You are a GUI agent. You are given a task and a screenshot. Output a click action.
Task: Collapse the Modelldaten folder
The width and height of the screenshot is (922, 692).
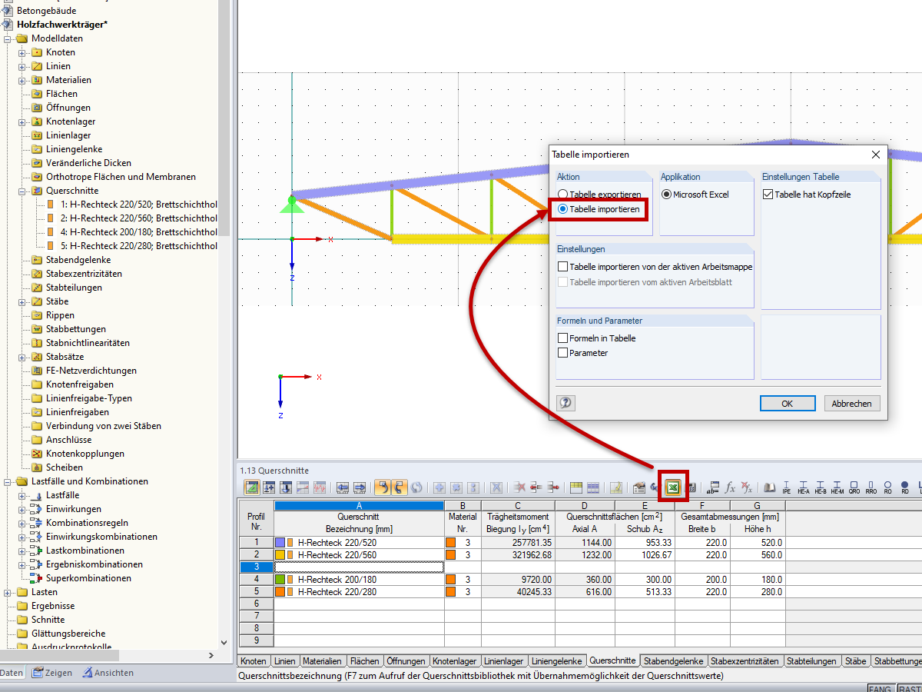click(x=8, y=38)
